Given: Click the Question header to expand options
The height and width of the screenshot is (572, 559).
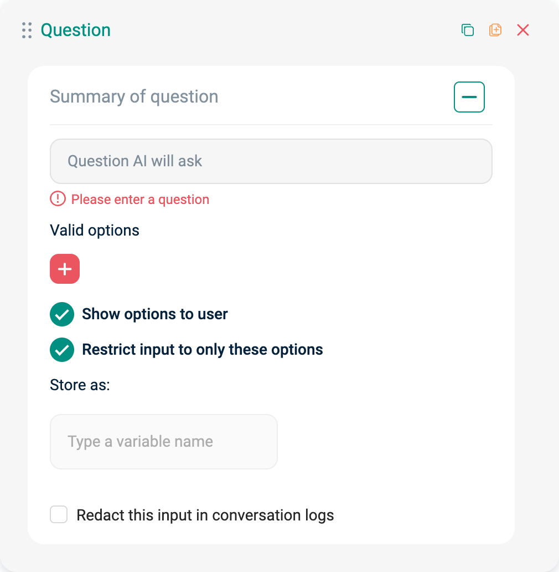Looking at the screenshot, I should click(75, 30).
